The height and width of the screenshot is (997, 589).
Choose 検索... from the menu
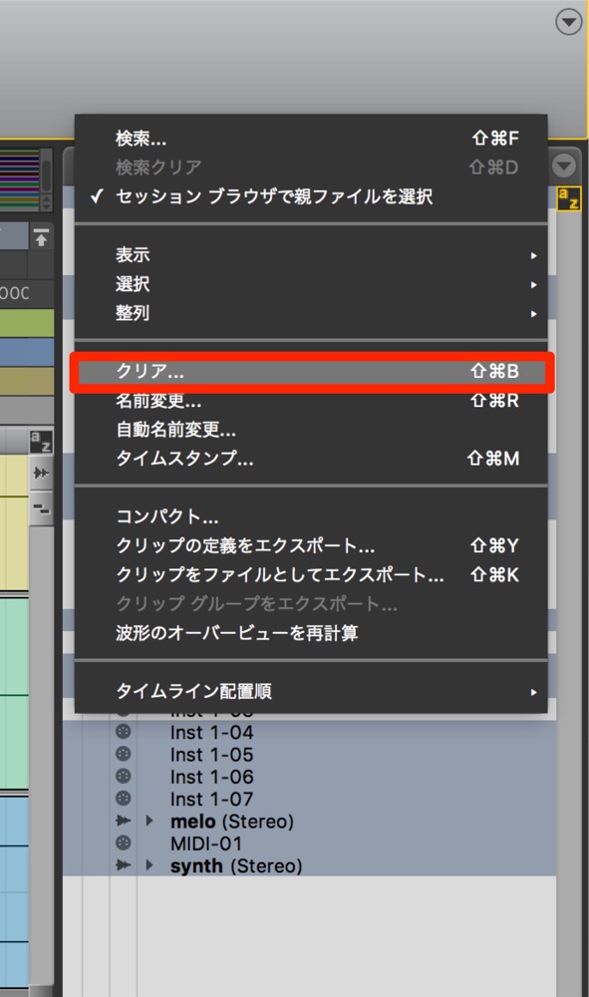click(x=311, y=138)
